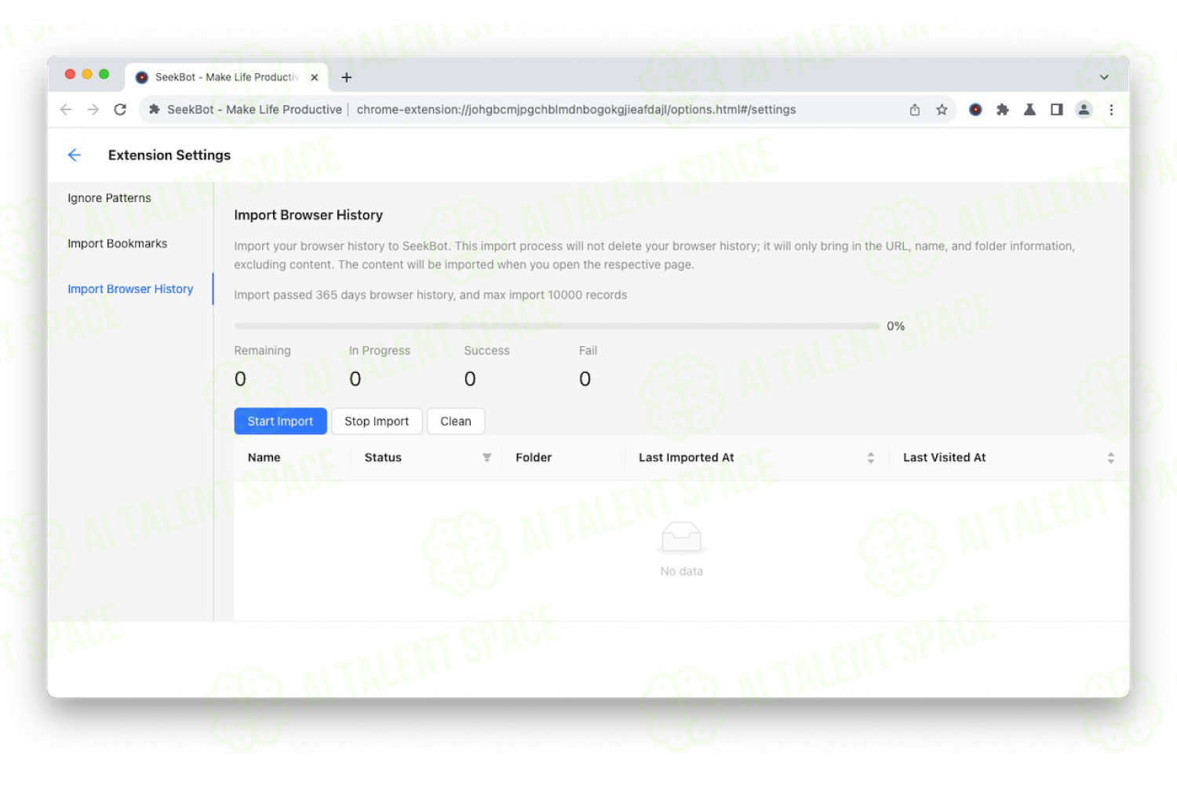Screen dimensions: 1177x785
Task: Click the browser back navigation arrow
Action: (x=66, y=110)
